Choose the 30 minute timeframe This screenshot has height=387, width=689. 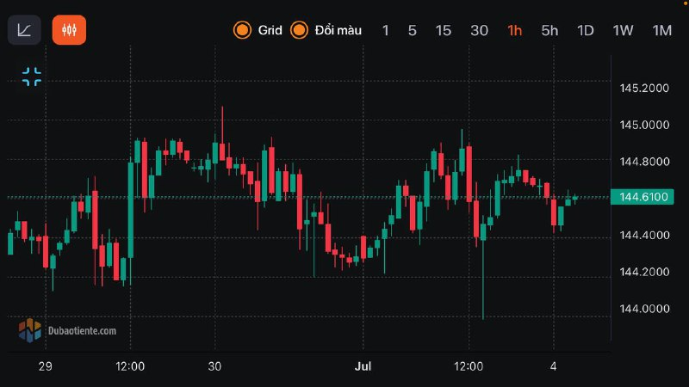[479, 31]
